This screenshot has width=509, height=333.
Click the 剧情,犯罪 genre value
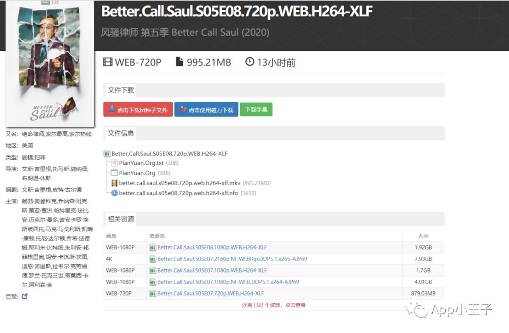[33, 157]
